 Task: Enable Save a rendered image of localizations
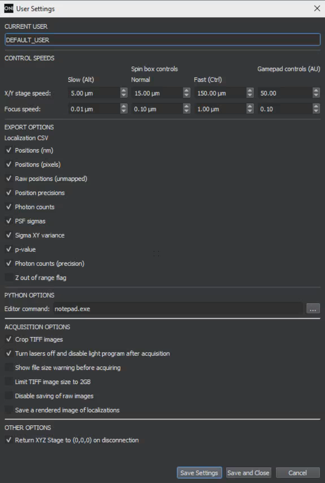tap(9, 410)
